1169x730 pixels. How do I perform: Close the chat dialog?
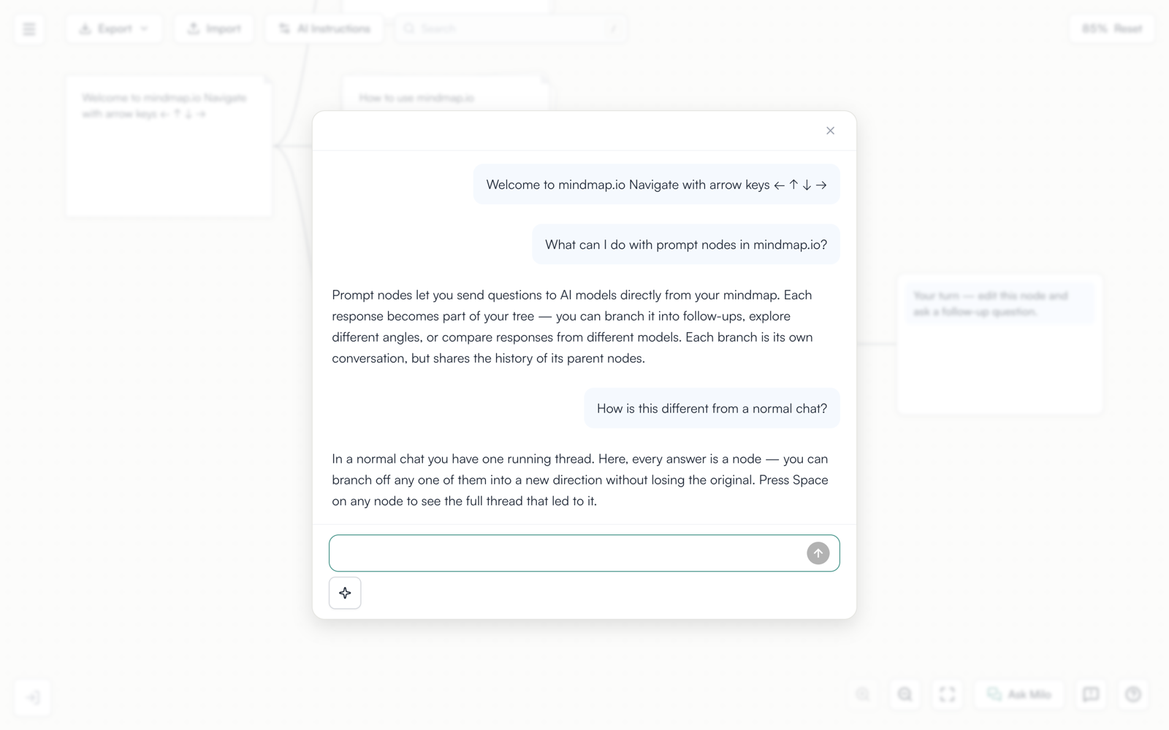(x=830, y=131)
